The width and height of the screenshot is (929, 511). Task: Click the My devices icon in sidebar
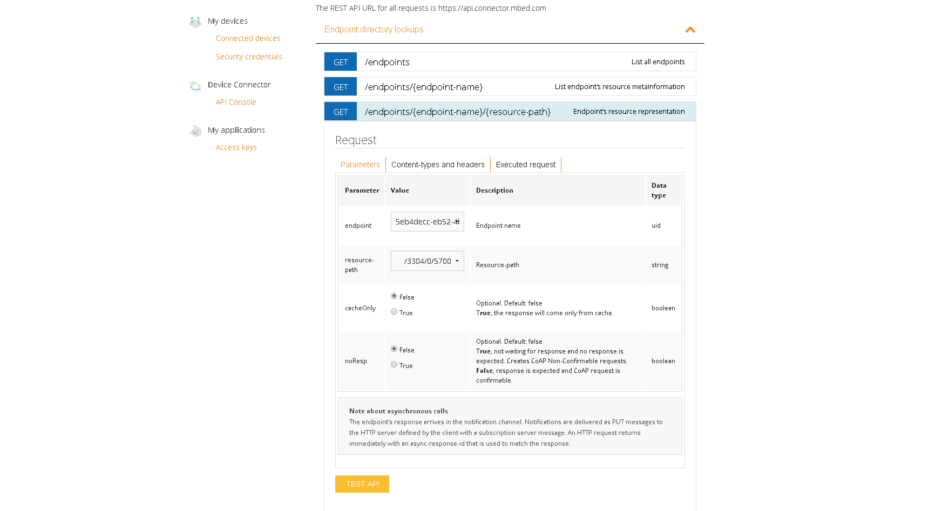point(195,22)
